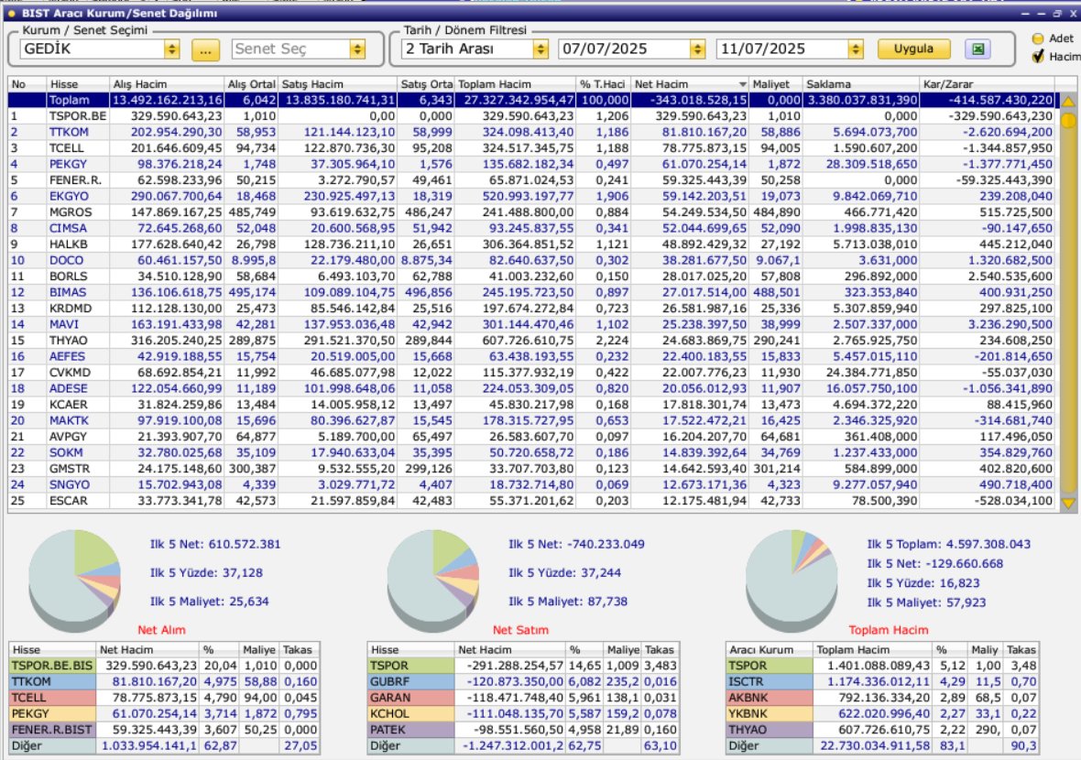The height and width of the screenshot is (760, 1081).
Task: Select the MGROS row
Action: click(x=531, y=212)
